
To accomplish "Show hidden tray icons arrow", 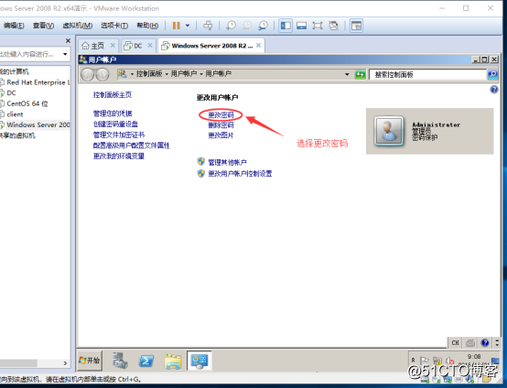I will click(413, 360).
